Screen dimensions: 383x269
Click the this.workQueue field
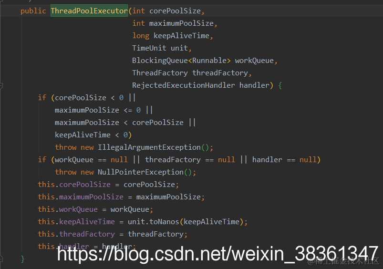(x=68, y=209)
